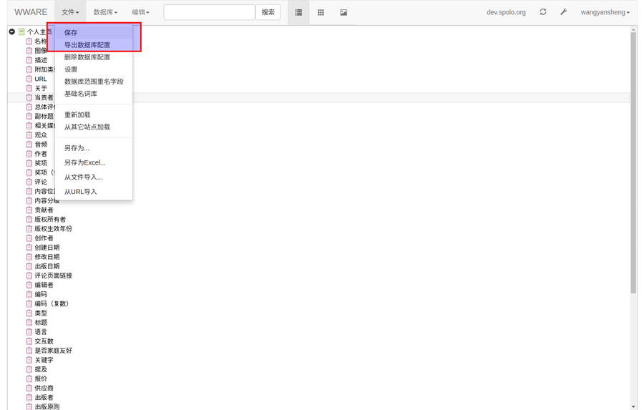Viewport: 644px width, 410px height.
Task: Click the clipboard icon beside 内容分级
Action: coord(29,200)
